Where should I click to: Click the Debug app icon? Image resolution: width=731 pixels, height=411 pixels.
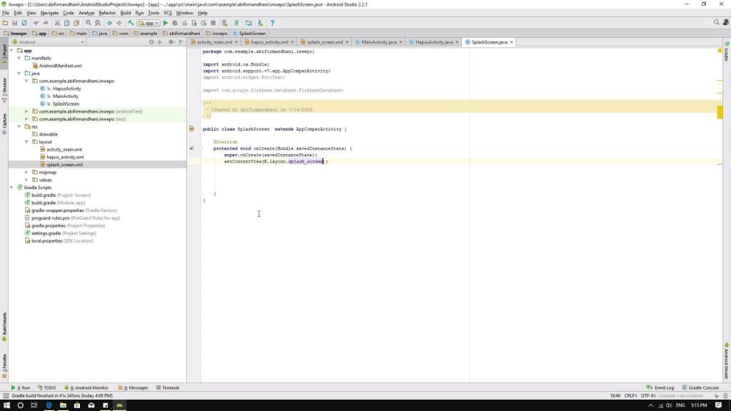[x=174, y=23]
